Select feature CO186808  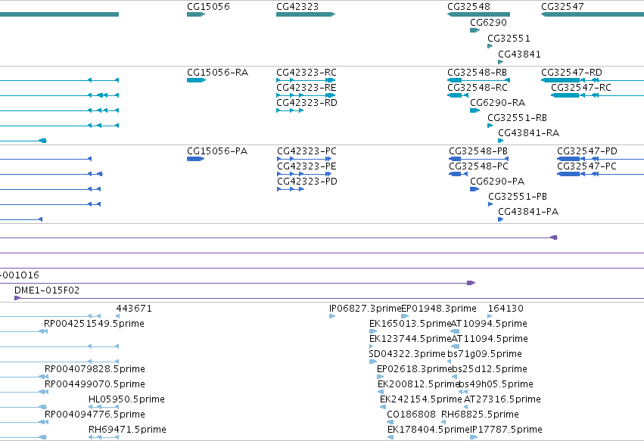coord(411,415)
